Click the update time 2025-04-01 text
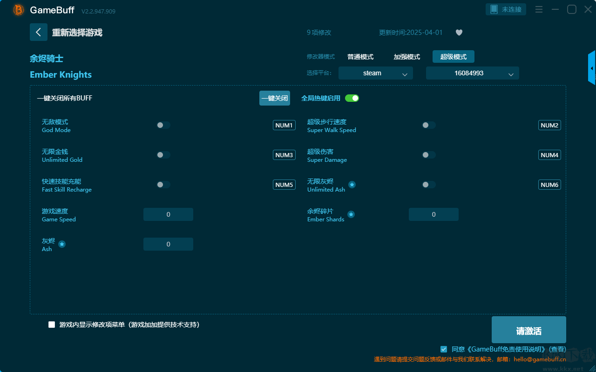 (411, 33)
